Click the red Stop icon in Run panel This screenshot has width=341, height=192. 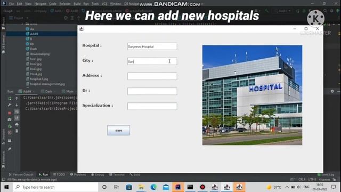point(10,113)
